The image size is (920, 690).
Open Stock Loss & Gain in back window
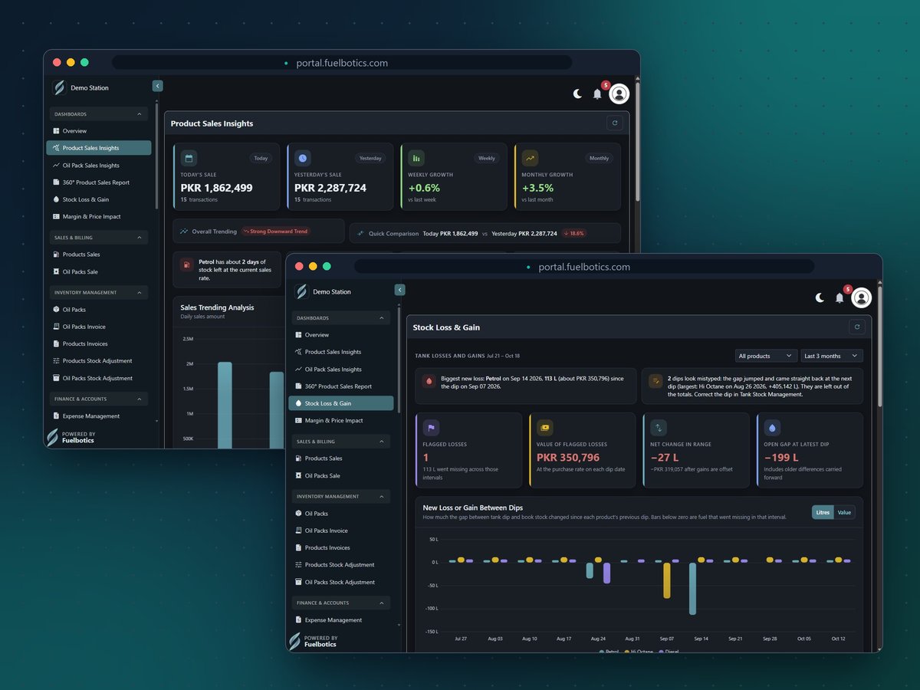[x=98, y=199]
